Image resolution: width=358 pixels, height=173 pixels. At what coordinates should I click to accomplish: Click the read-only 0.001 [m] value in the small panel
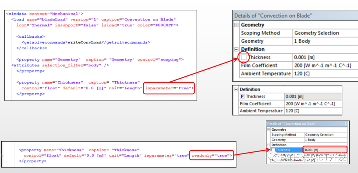click(325, 150)
